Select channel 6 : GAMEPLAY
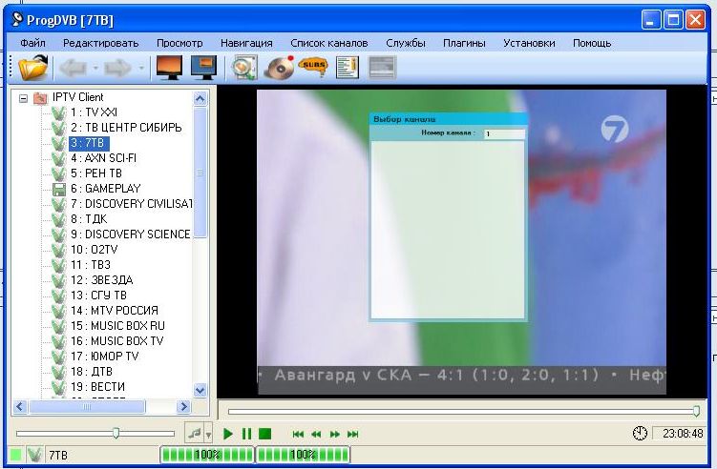Screen dimensions: 717x469 click(x=106, y=189)
